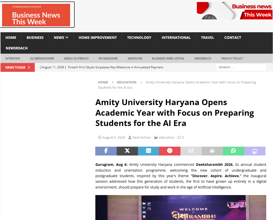Share article via email icon

191,151
